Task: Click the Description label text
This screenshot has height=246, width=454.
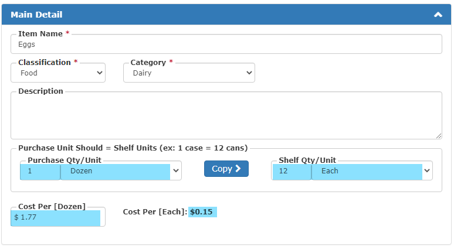Action: (40, 91)
